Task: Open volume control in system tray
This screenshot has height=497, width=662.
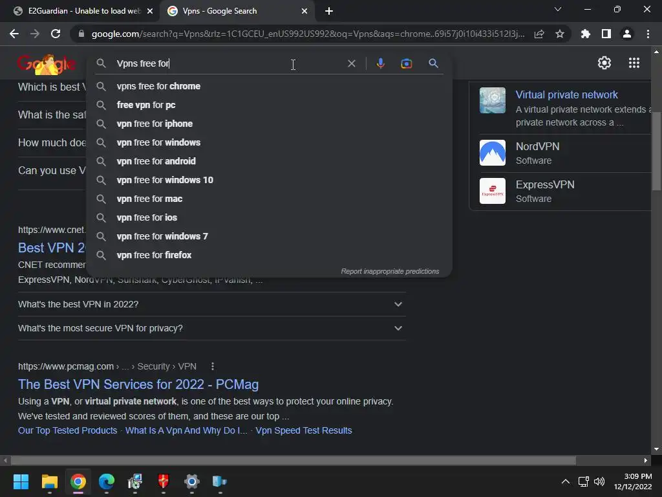Action: click(x=599, y=481)
